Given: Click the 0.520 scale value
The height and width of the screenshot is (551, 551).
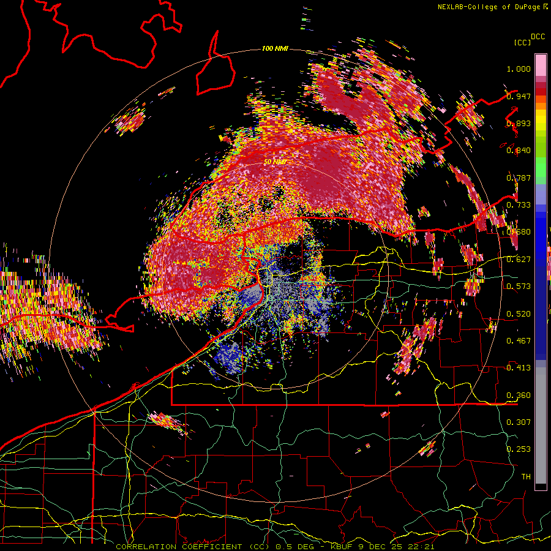Looking at the screenshot, I should 519,314.
